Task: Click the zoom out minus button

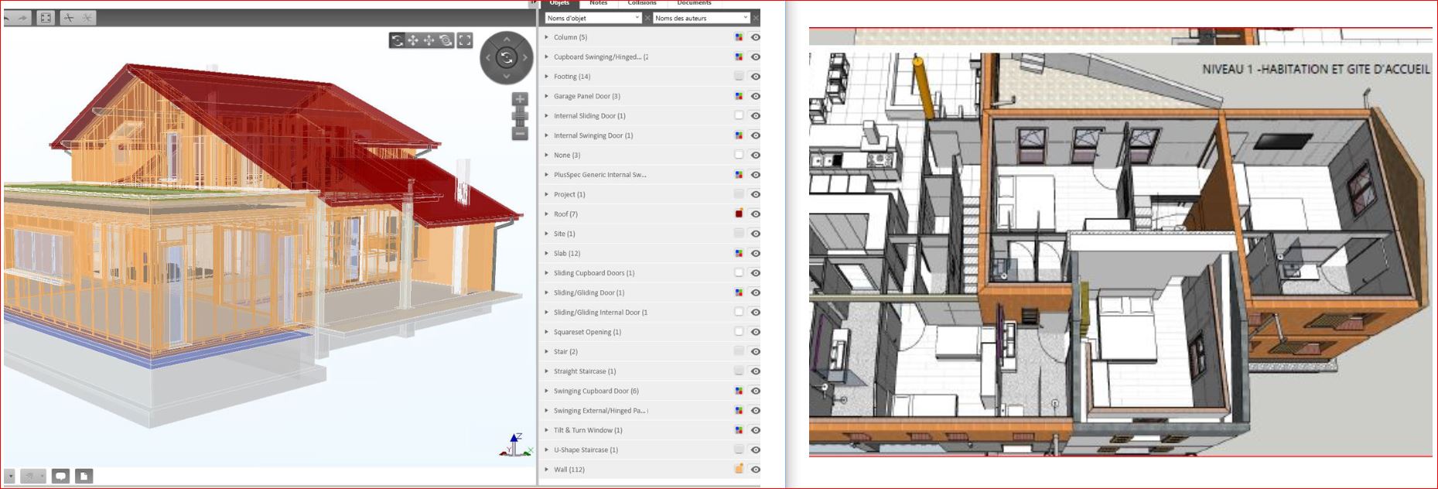Action: (x=520, y=133)
